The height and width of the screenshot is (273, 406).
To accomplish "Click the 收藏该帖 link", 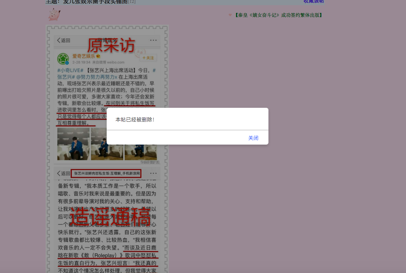I will [x=314, y=1].
